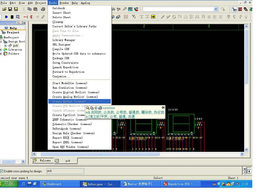The height and width of the screenshot is (194, 258).
Task: Click the Open folder toolbar icon
Action: 4,9
